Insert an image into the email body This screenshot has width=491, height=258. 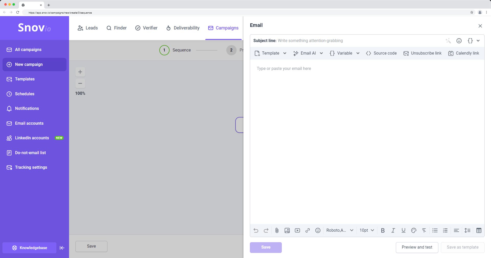coord(287,230)
